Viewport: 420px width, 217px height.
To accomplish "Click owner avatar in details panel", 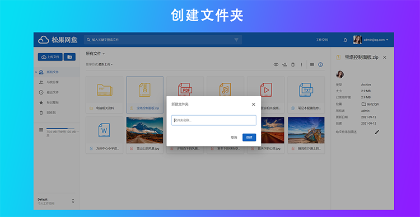I will [340, 74].
